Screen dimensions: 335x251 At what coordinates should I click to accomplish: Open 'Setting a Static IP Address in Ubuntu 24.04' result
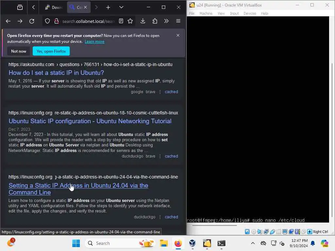tap(78, 189)
